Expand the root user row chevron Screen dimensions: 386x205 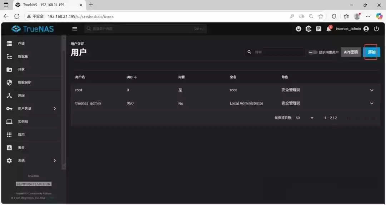[x=372, y=90]
